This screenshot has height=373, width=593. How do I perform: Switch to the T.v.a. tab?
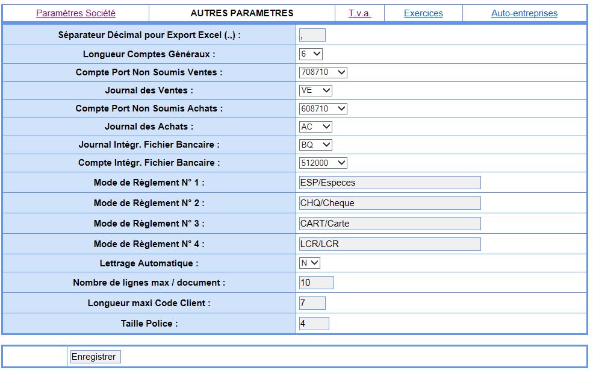(359, 13)
